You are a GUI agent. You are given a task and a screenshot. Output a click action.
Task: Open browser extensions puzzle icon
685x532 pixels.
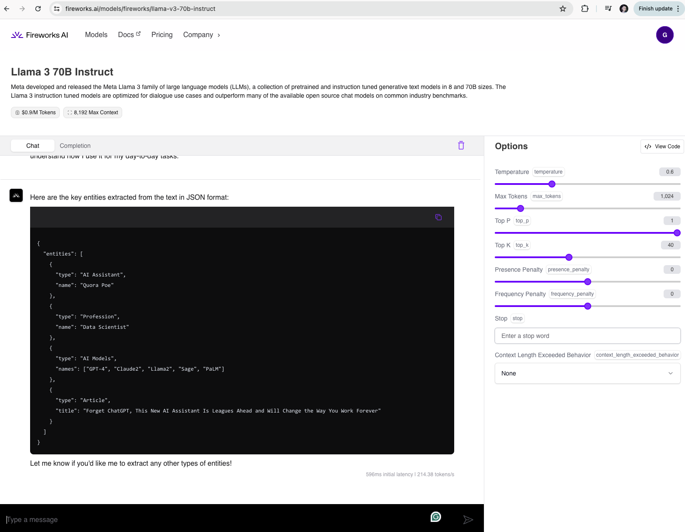[x=585, y=9]
